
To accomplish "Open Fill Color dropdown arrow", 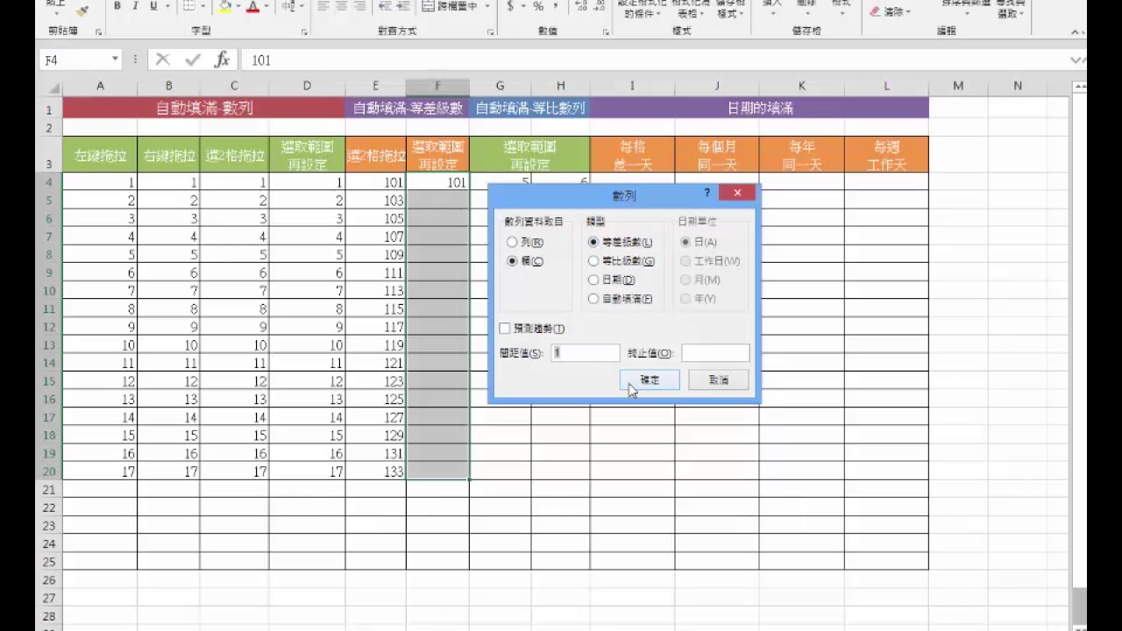I will click(238, 6).
